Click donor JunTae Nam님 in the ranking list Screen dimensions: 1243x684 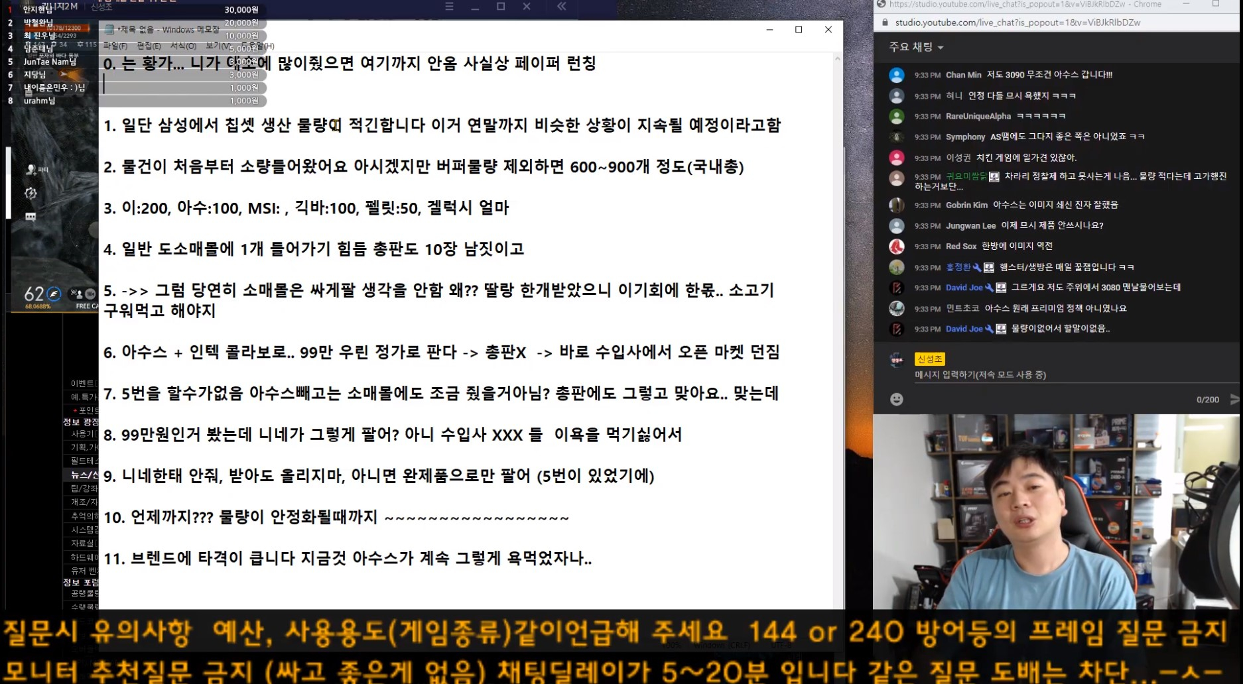[x=50, y=62]
